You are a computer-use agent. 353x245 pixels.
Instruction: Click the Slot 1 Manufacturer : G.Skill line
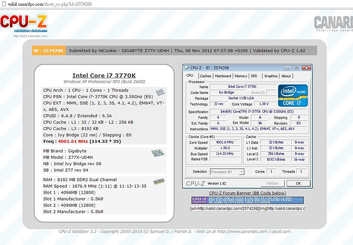(73, 199)
